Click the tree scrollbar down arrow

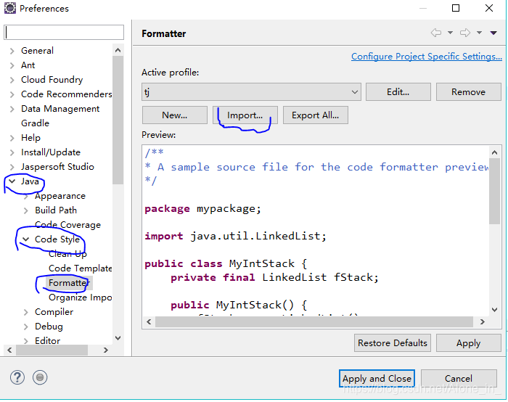(x=118, y=338)
